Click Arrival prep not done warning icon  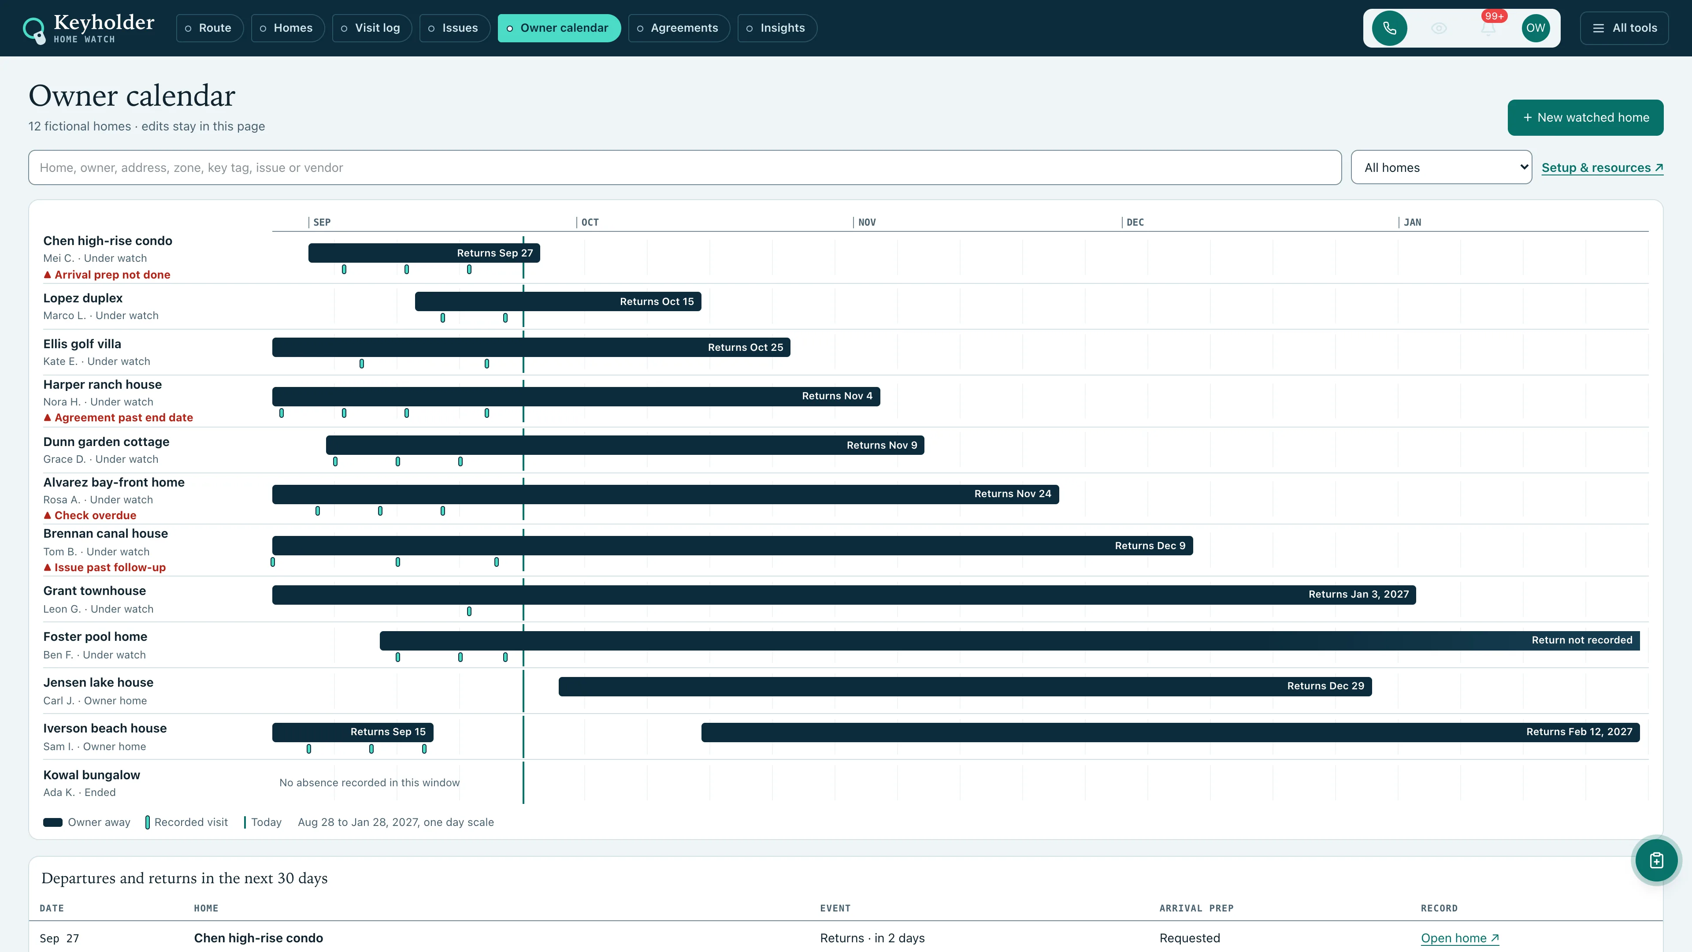point(47,275)
